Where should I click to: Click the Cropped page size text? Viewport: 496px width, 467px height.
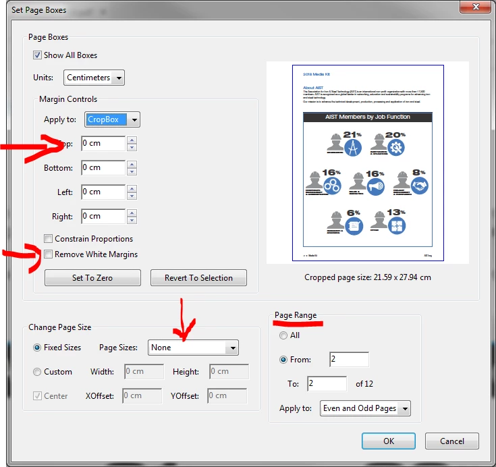pyautogui.click(x=368, y=277)
